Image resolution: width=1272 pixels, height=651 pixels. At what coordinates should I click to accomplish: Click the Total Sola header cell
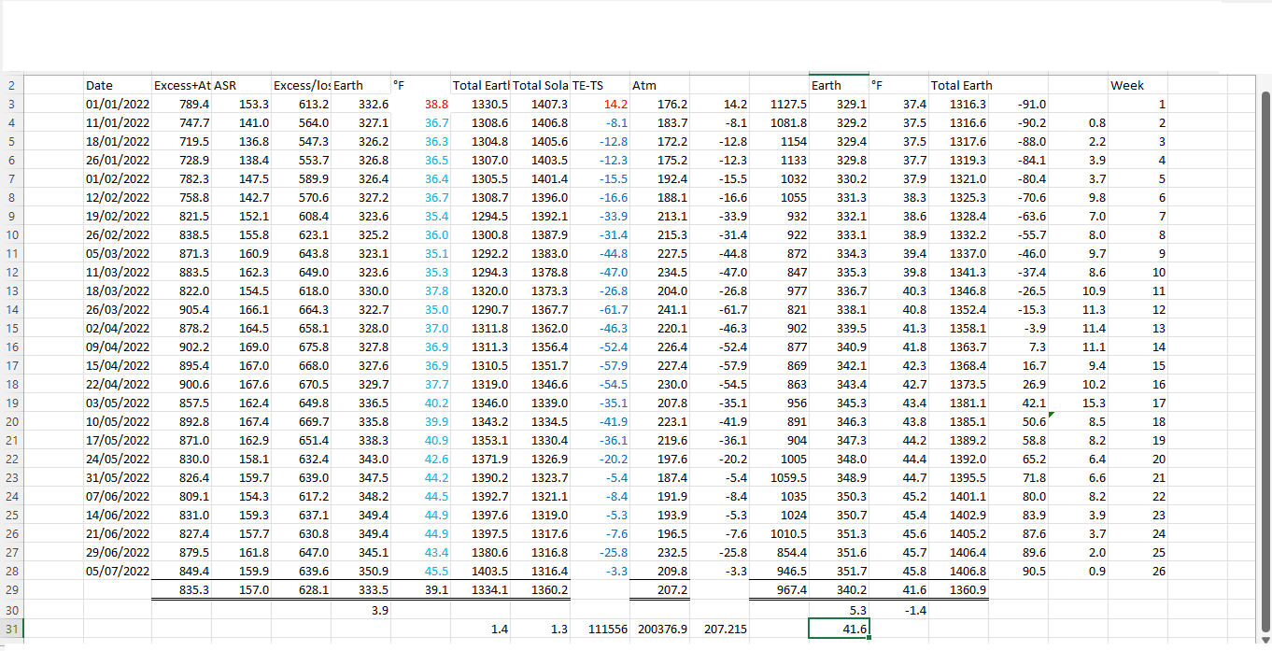click(540, 85)
